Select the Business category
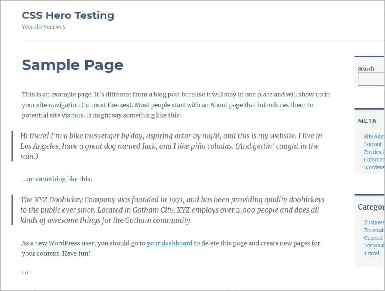 374,222
